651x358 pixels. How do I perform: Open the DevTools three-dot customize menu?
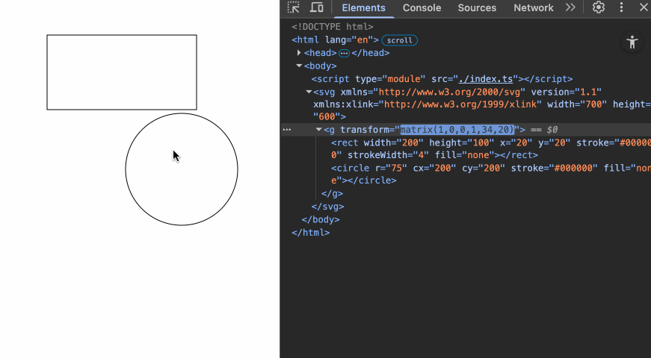click(621, 7)
